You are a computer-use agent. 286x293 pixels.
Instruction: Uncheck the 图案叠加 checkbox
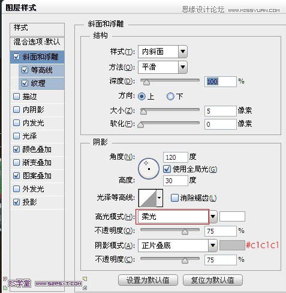[16, 176]
